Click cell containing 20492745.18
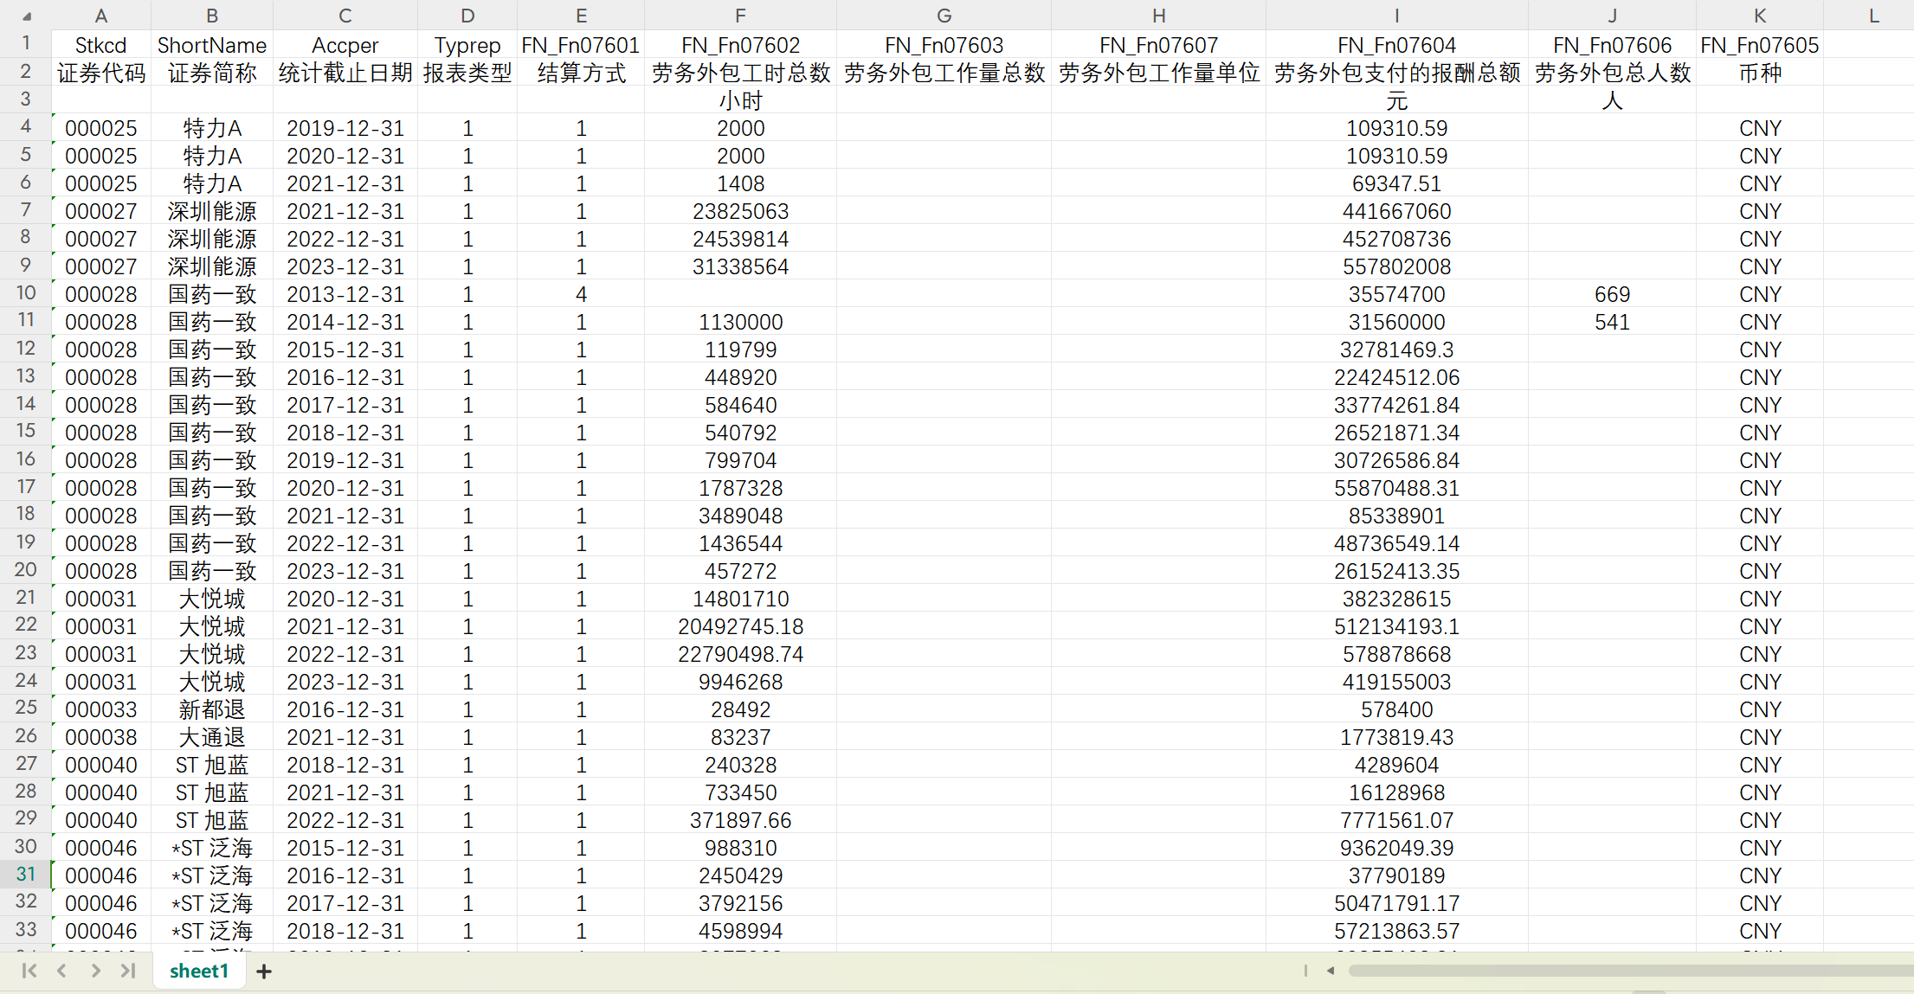This screenshot has width=1914, height=994. coord(740,626)
